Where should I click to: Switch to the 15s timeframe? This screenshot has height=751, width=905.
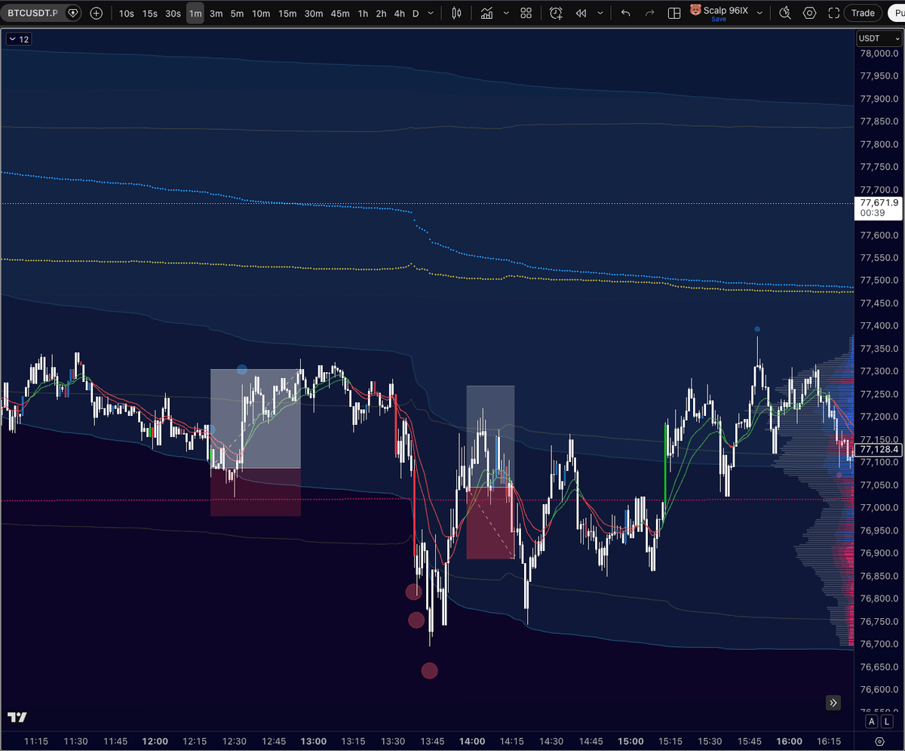point(150,13)
